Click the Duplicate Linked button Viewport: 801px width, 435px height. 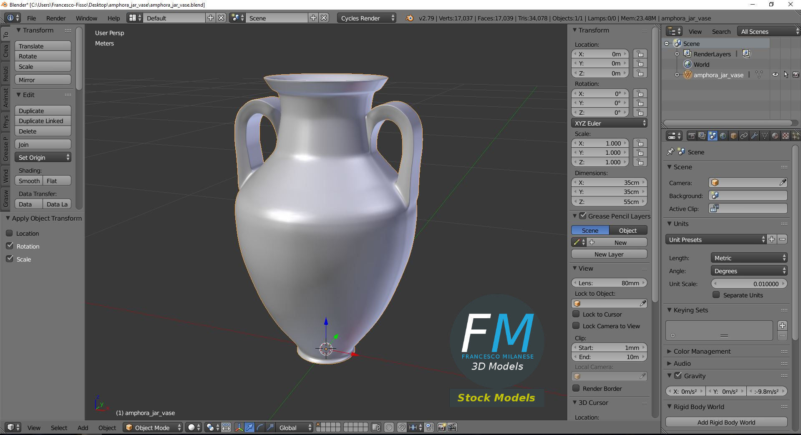pyautogui.click(x=43, y=121)
